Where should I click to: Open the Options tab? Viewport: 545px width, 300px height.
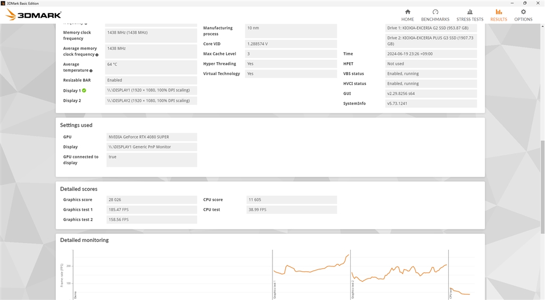[x=523, y=15]
